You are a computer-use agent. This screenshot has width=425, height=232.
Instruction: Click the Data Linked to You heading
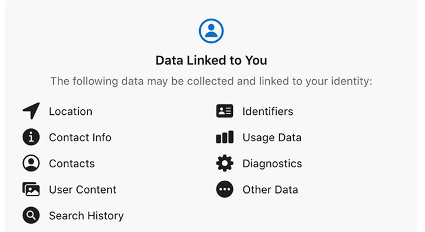(x=211, y=60)
